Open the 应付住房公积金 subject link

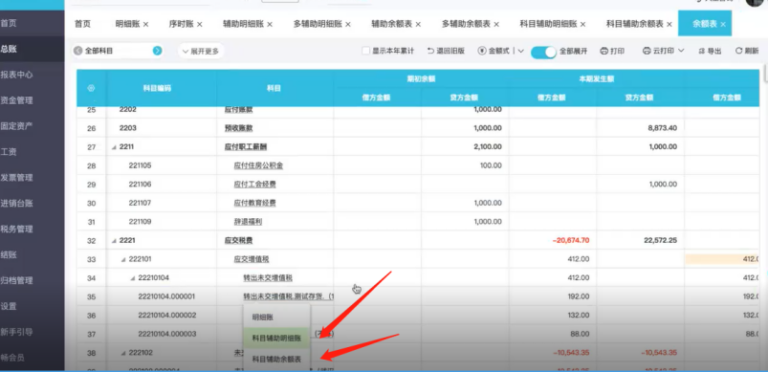click(258, 165)
